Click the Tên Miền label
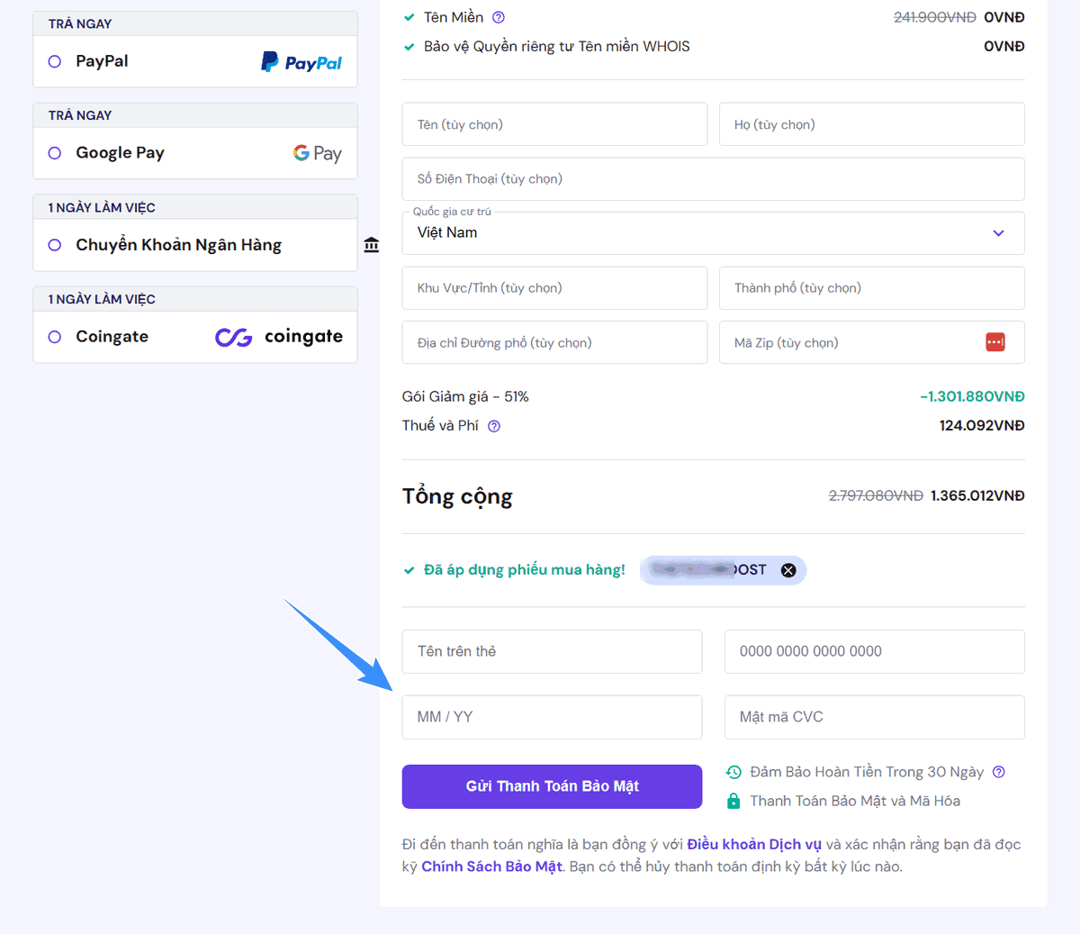The image size is (1080, 934). pyautogui.click(x=454, y=17)
